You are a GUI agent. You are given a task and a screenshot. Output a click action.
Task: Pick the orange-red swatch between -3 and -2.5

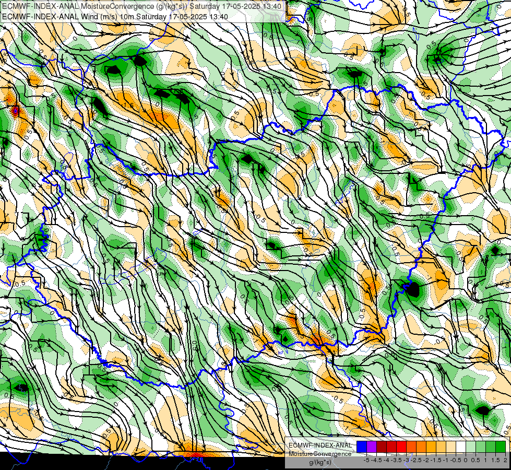point(411,447)
